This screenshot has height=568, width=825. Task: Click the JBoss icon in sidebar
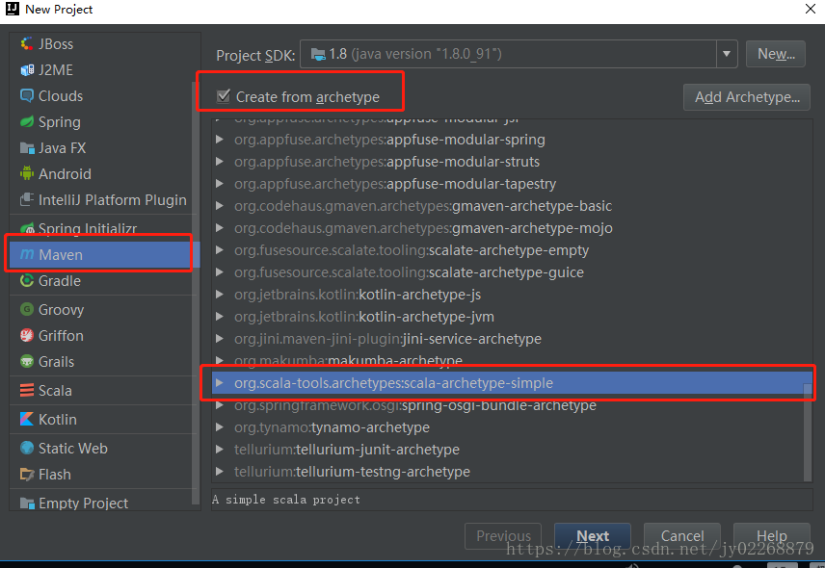27,44
